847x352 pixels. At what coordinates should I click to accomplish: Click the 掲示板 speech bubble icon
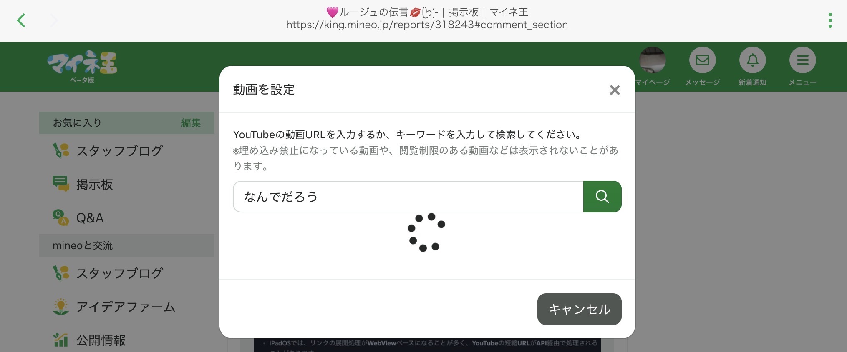tap(61, 184)
